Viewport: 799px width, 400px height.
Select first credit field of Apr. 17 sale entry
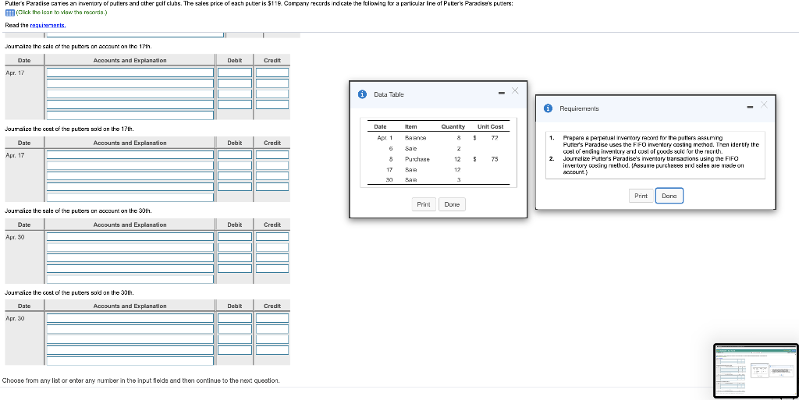point(272,73)
